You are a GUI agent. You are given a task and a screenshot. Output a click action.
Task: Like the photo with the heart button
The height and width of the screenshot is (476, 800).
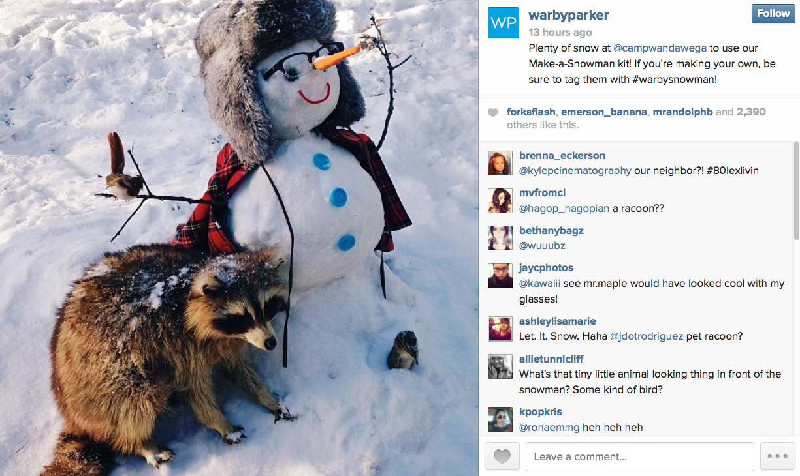click(502, 456)
